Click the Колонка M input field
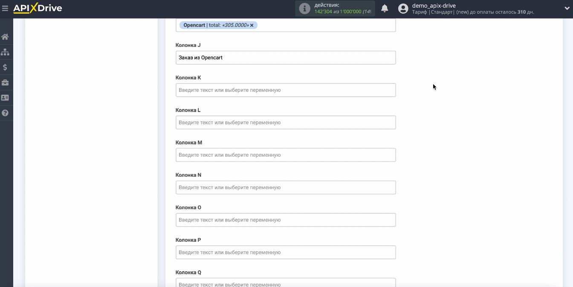573x287 pixels. (x=286, y=155)
